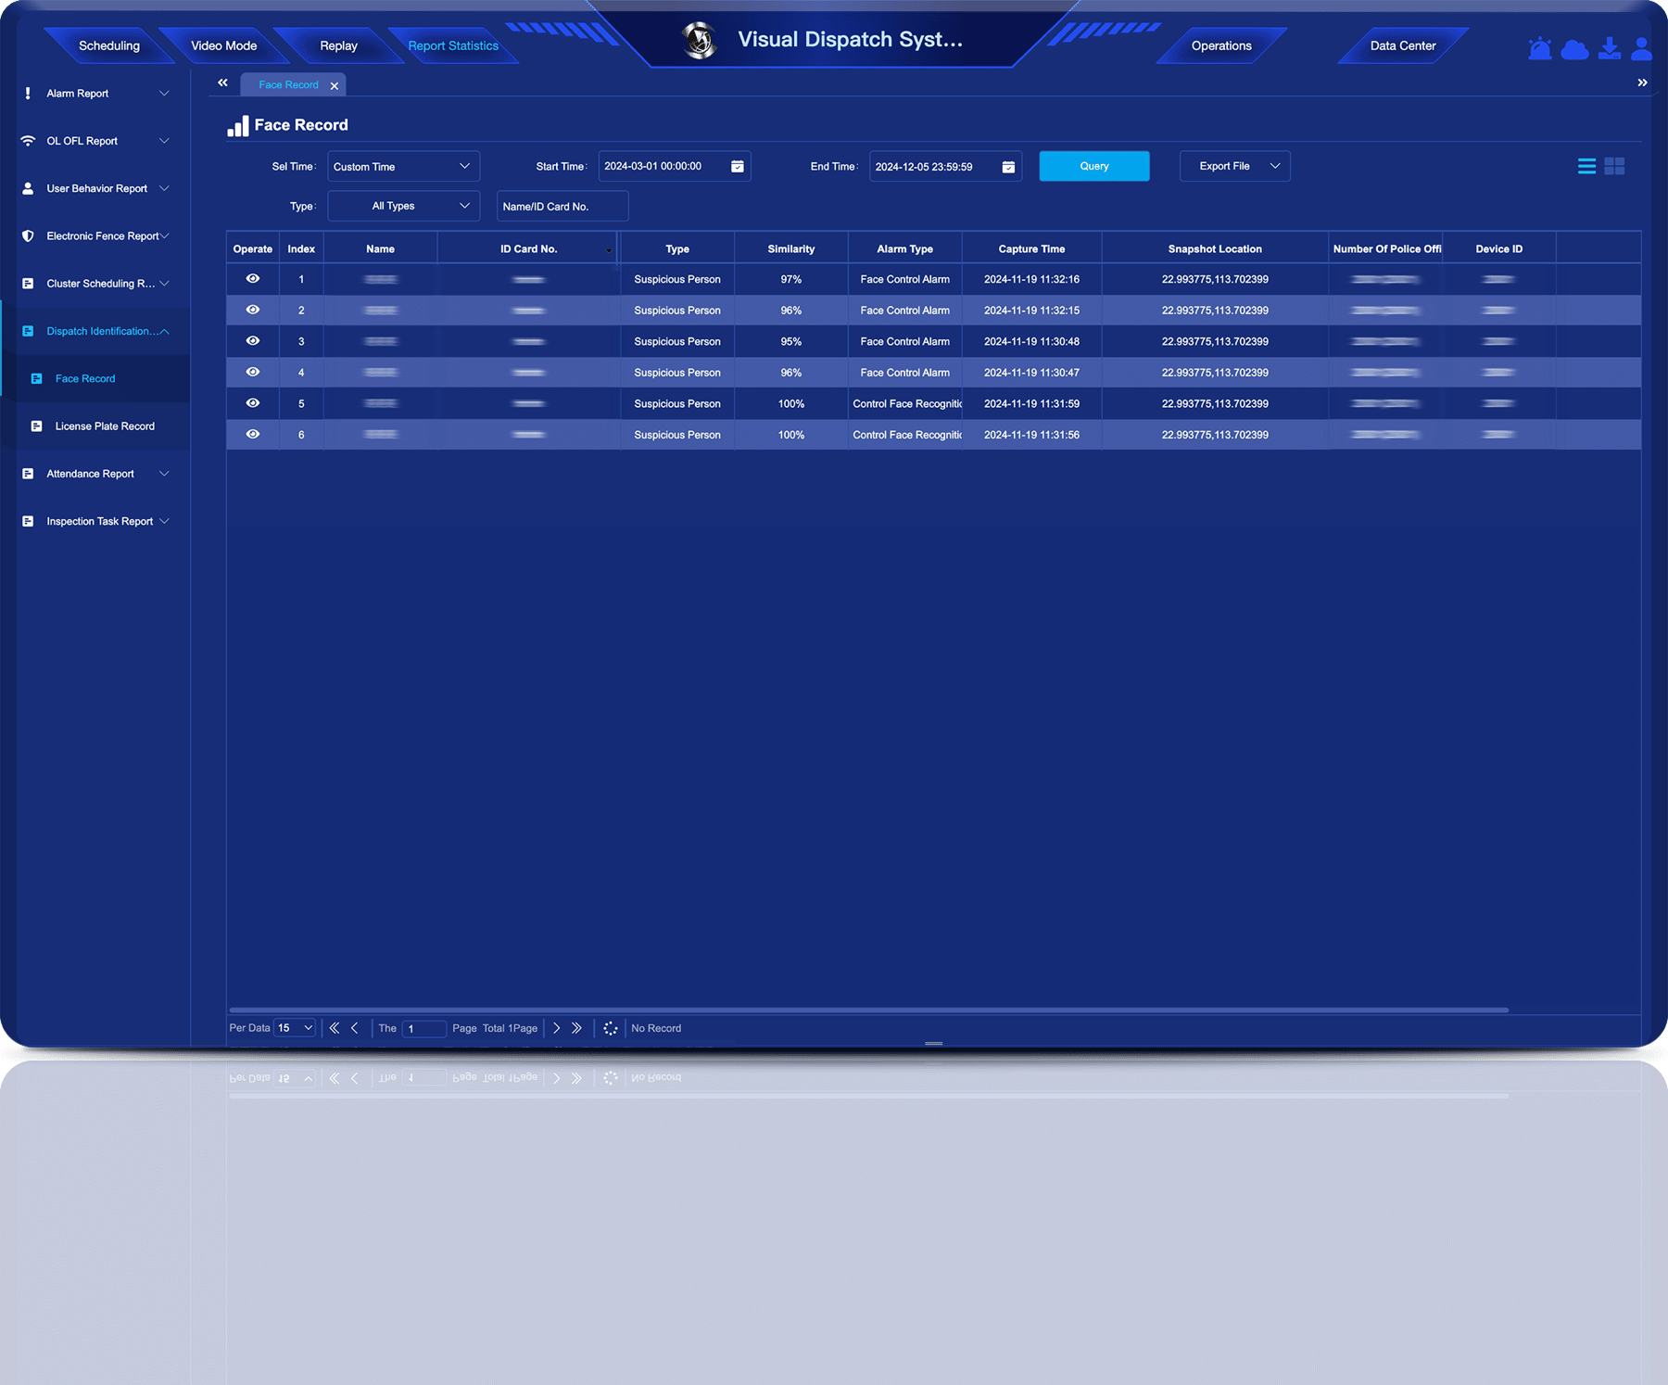Screen dimensions: 1668x1385
Task: Open the Export File button menu
Action: (x=1234, y=166)
